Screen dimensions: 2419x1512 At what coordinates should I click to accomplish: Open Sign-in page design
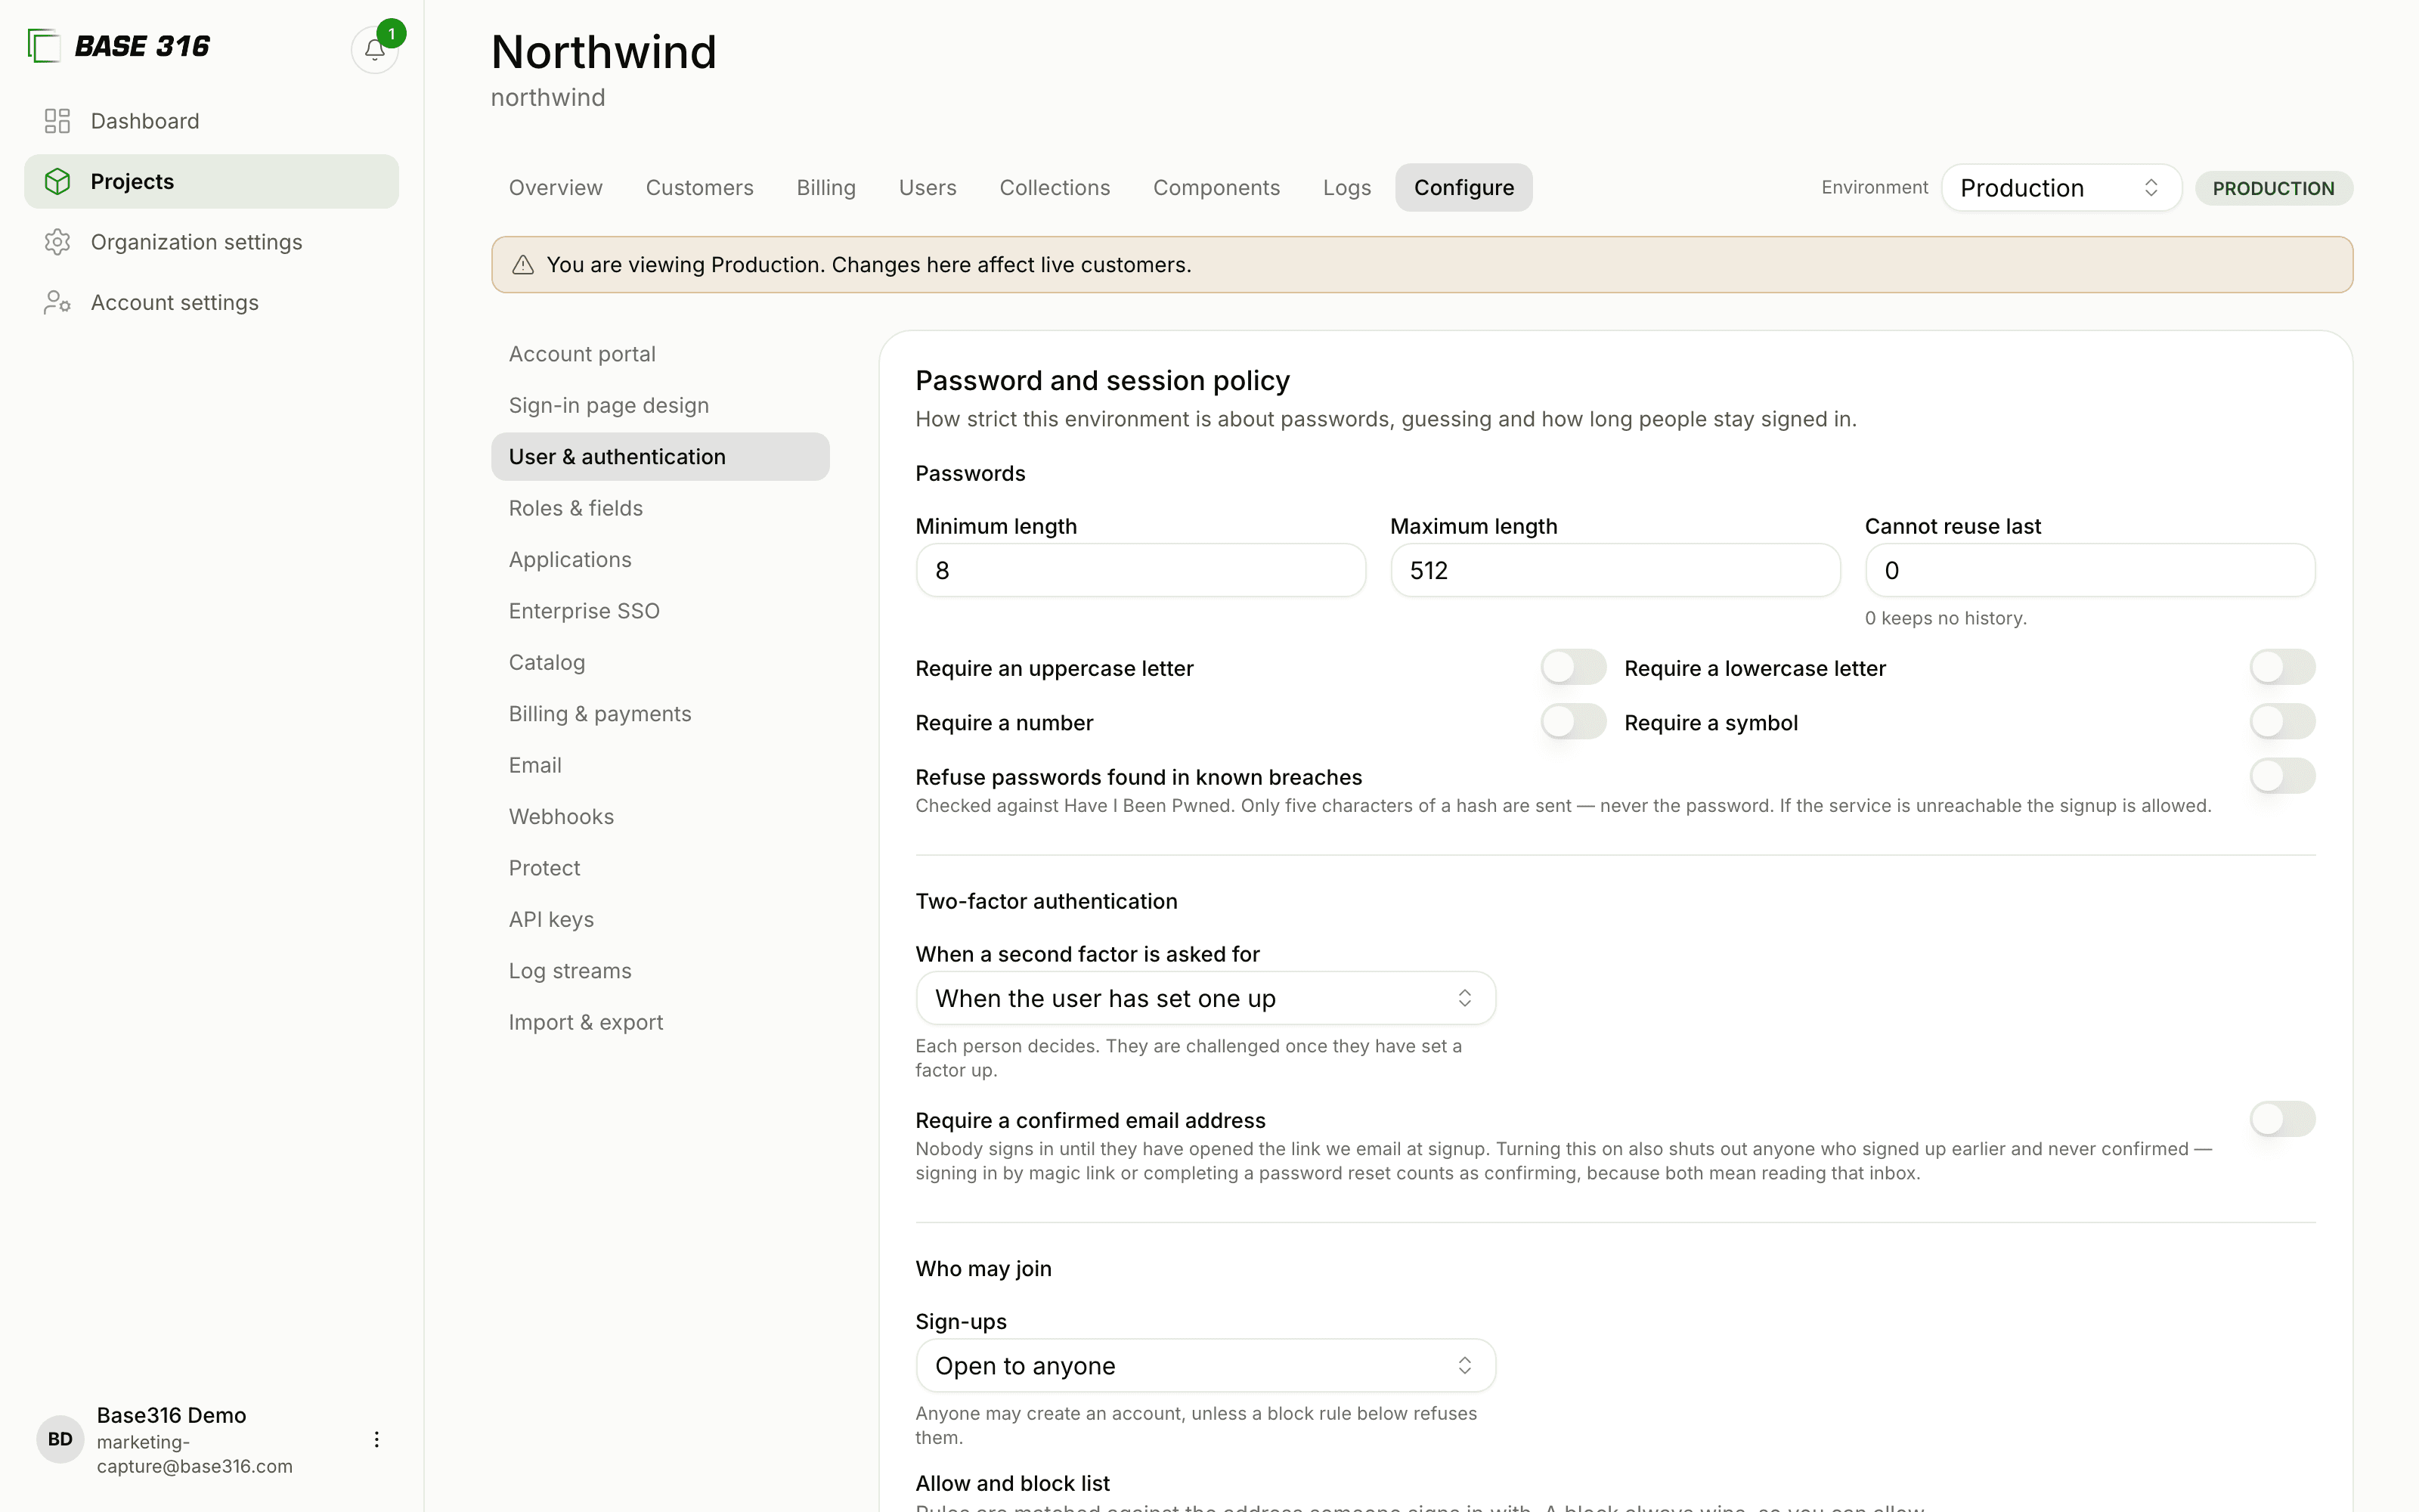click(660, 405)
